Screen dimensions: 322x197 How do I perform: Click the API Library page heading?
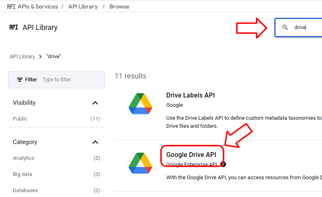click(x=40, y=28)
